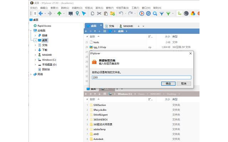This screenshot has width=228, height=142.
Task: Select the 360驱动大师目录 folder
Action: [x=103, y=125]
